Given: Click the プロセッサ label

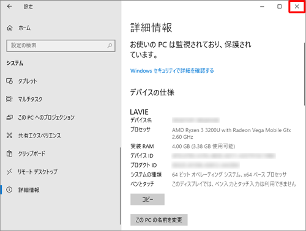Looking at the screenshot, I should pyautogui.click(x=140, y=130).
